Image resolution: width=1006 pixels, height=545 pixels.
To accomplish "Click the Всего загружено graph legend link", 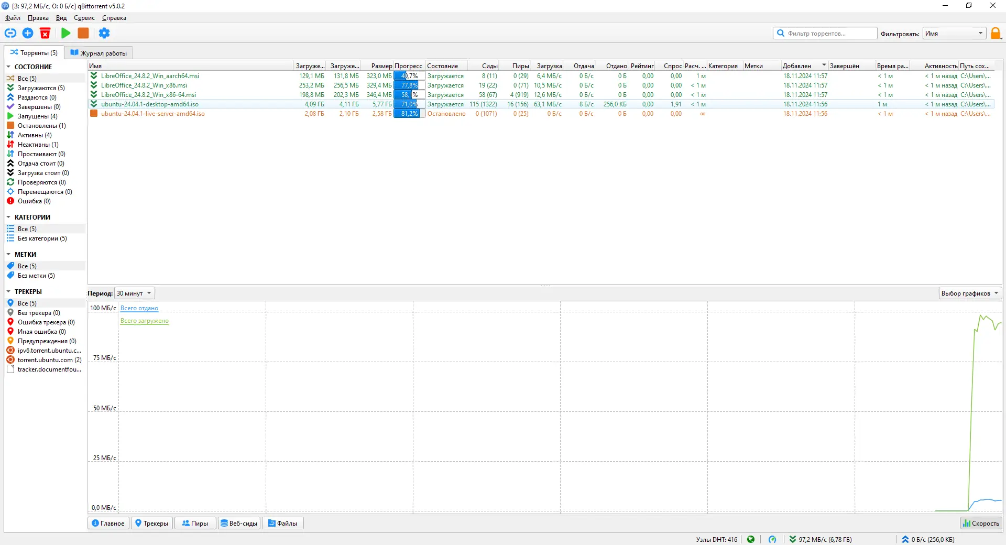I will click(145, 321).
